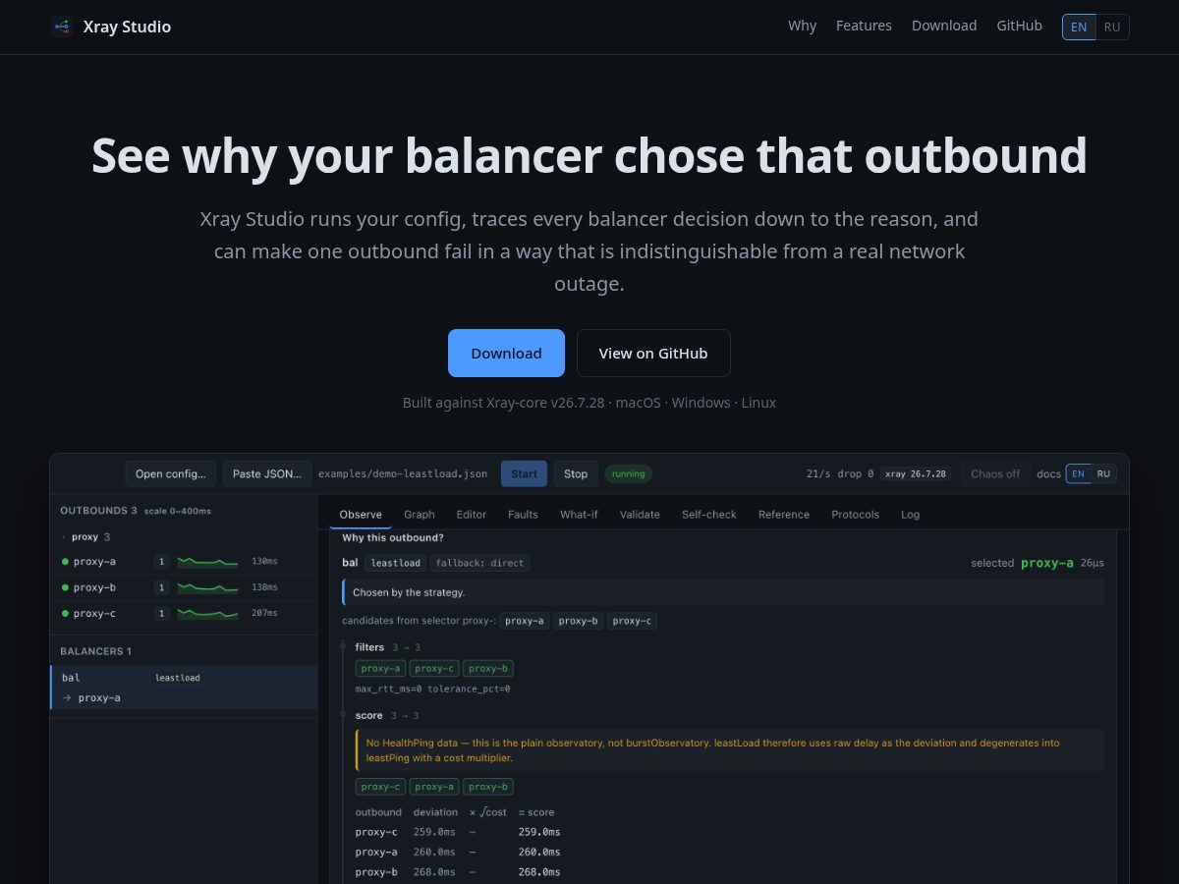Image resolution: width=1179 pixels, height=884 pixels.
Task: Click the blue Download button
Action: click(x=506, y=353)
